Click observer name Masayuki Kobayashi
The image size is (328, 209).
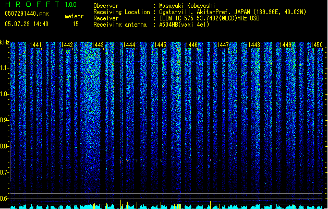point(187,6)
